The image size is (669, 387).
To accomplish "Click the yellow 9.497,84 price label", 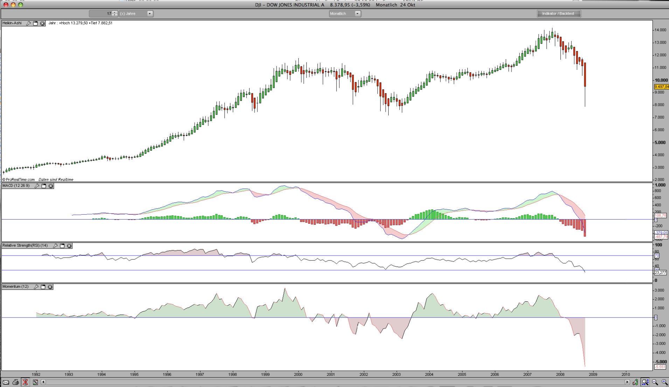I will tap(661, 87).
